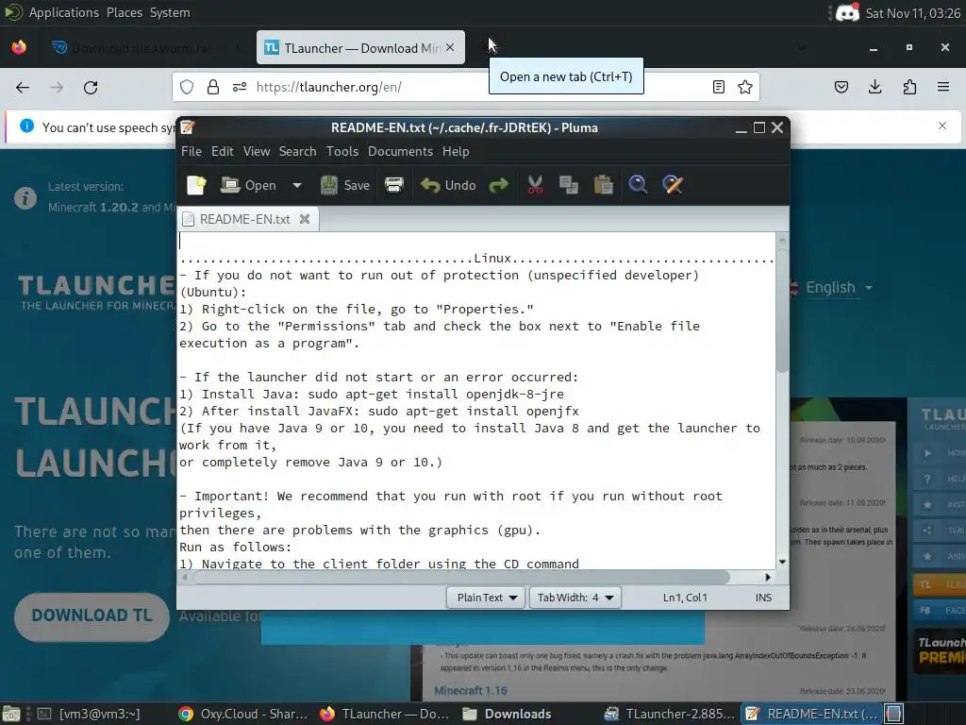Open Save to Pocket icon
Image resolution: width=966 pixels, height=725 pixels.
841,87
